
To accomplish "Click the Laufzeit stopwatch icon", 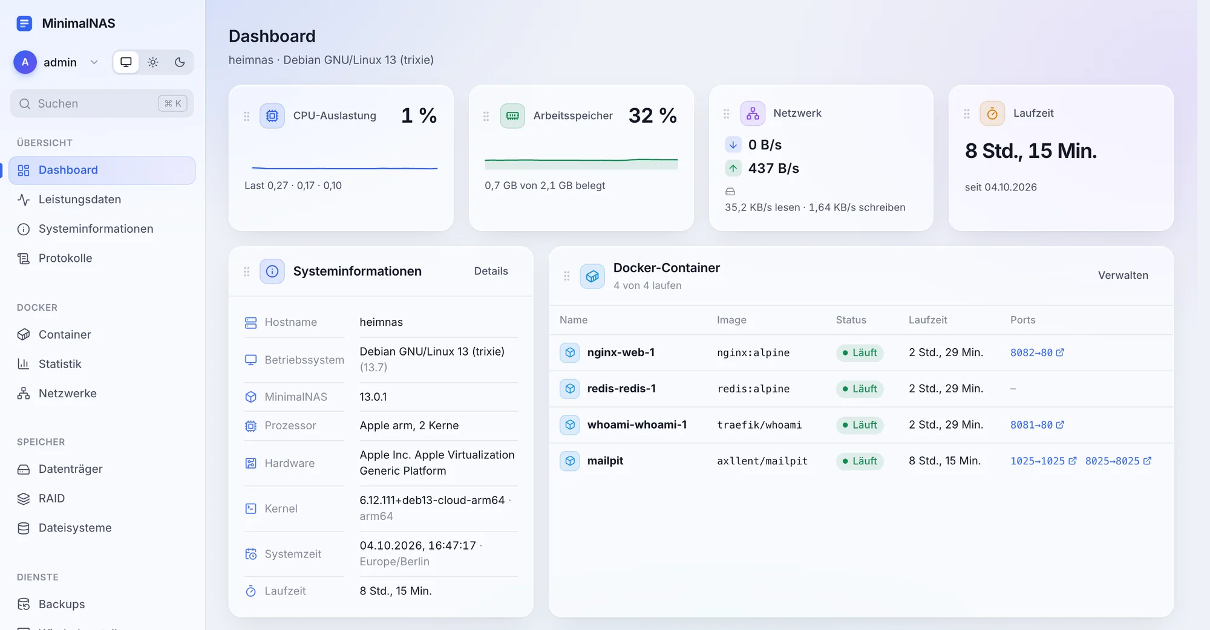I will point(992,113).
